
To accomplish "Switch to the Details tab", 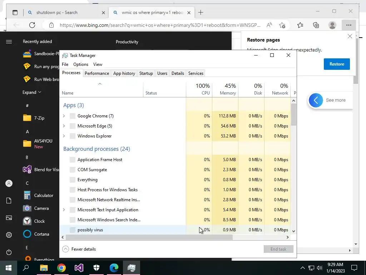I will point(178,73).
